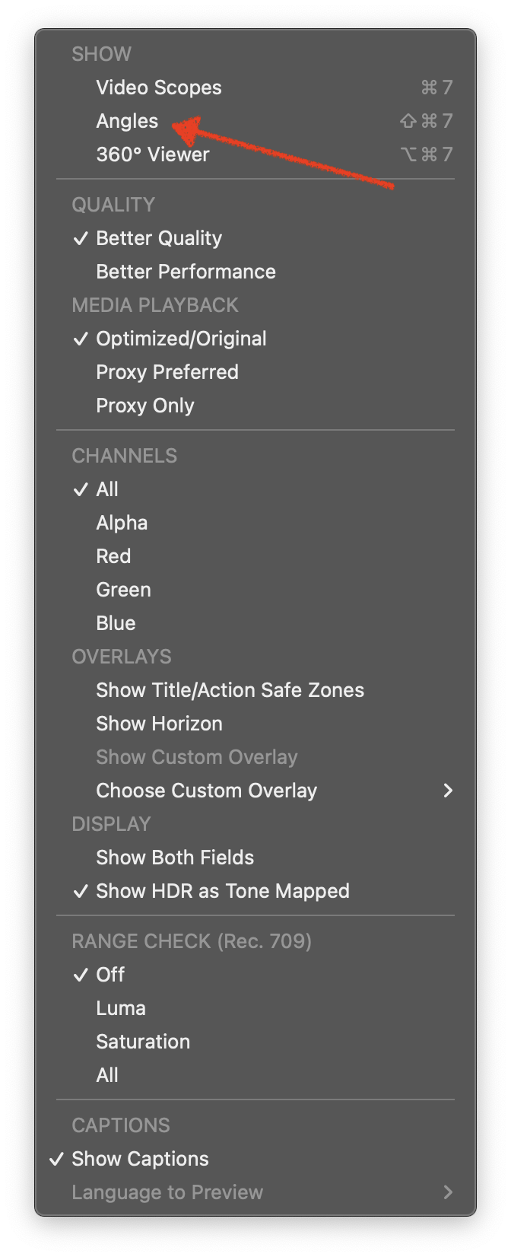Select Optimized/Original media playback

tap(255, 339)
